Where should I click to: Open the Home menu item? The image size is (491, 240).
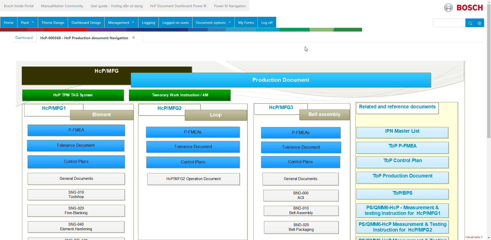(9, 23)
